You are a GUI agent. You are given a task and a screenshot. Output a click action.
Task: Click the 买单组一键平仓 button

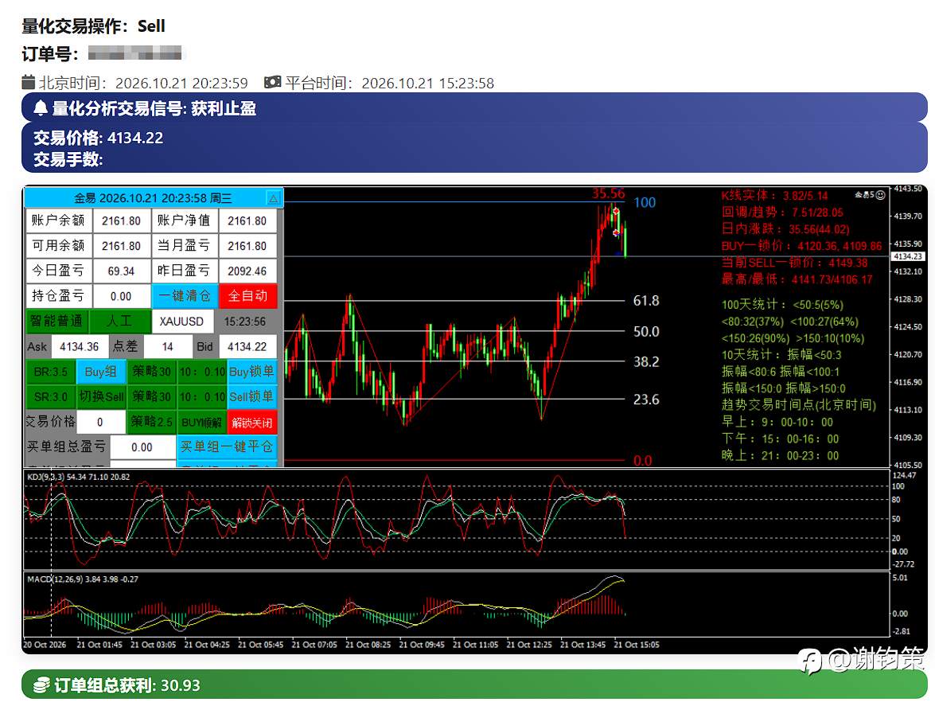pyautogui.click(x=227, y=447)
